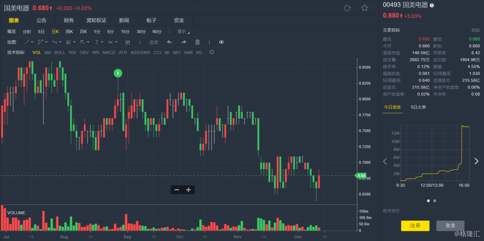Undo the last drawing action
Screen dimensions: 484x241
point(169,42)
